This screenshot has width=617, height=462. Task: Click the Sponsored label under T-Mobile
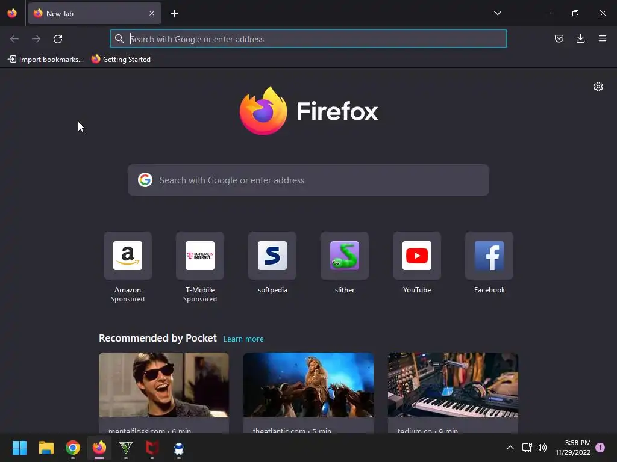200,299
